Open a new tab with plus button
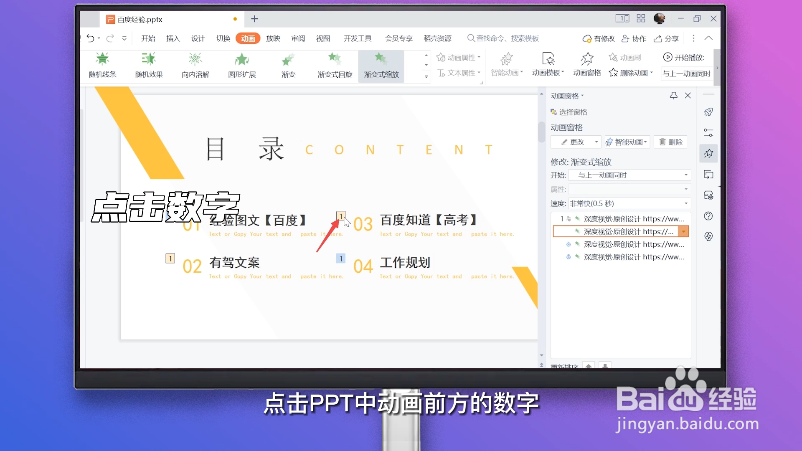This screenshot has width=802, height=451. tap(254, 19)
